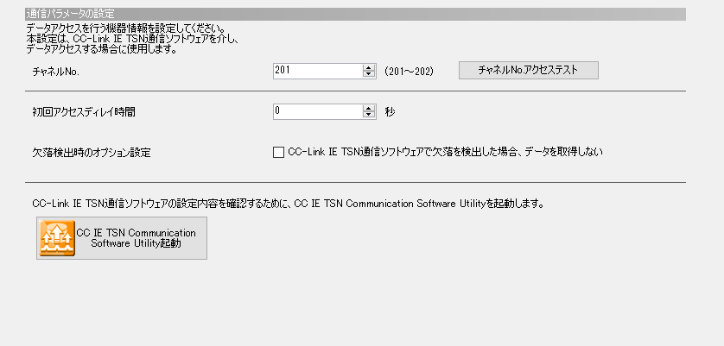Click the (201～202) range hint text
The height and width of the screenshot is (346, 724).
pos(409,71)
